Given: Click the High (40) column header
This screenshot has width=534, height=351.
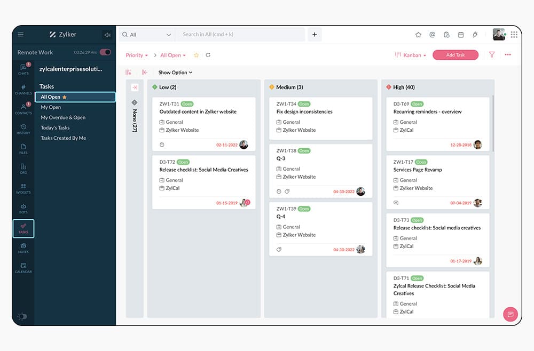Looking at the screenshot, I should [400, 87].
